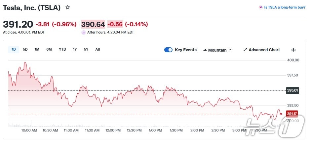Image resolution: width=309 pixels, height=142 pixels.
Task: Toggle the Key Events switch
Action: 168,50
